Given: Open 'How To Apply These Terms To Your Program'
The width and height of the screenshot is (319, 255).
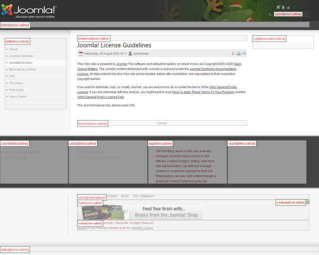Looking at the screenshot, I should coord(203,92).
